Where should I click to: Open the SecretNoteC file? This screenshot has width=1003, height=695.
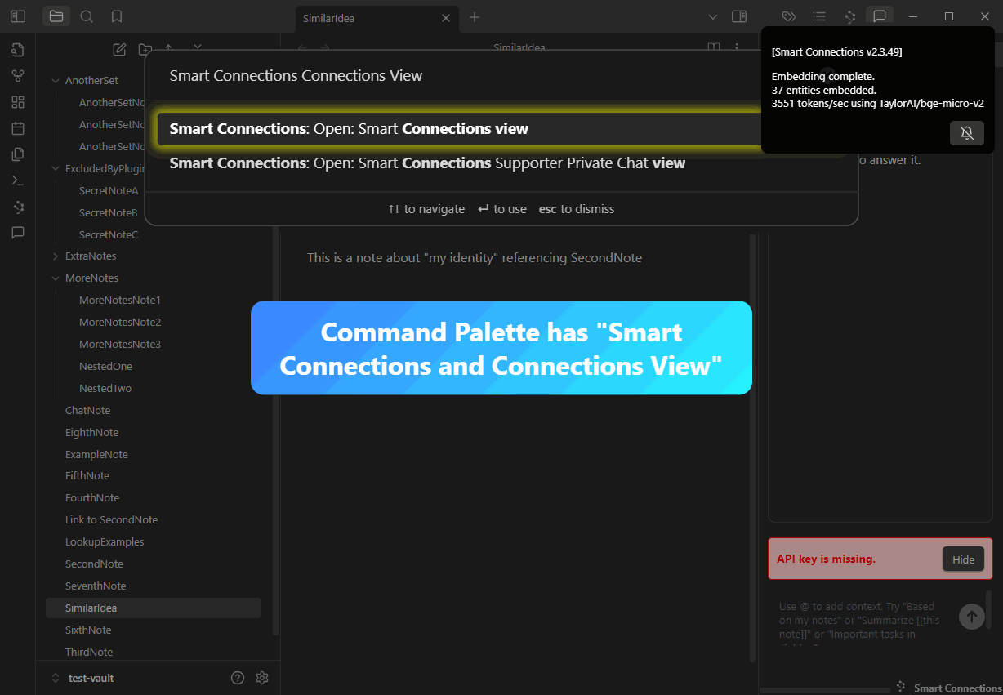tap(109, 235)
